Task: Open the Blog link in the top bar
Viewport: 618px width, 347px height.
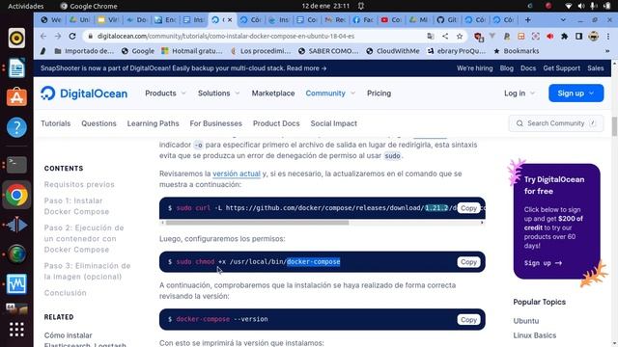Action: pos(506,68)
